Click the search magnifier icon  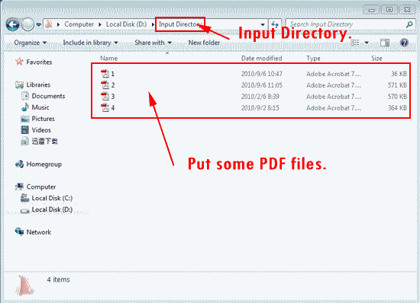pyautogui.click(x=409, y=24)
